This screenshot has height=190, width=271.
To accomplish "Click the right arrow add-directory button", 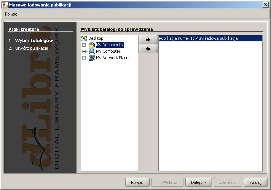I will tap(148, 39).
